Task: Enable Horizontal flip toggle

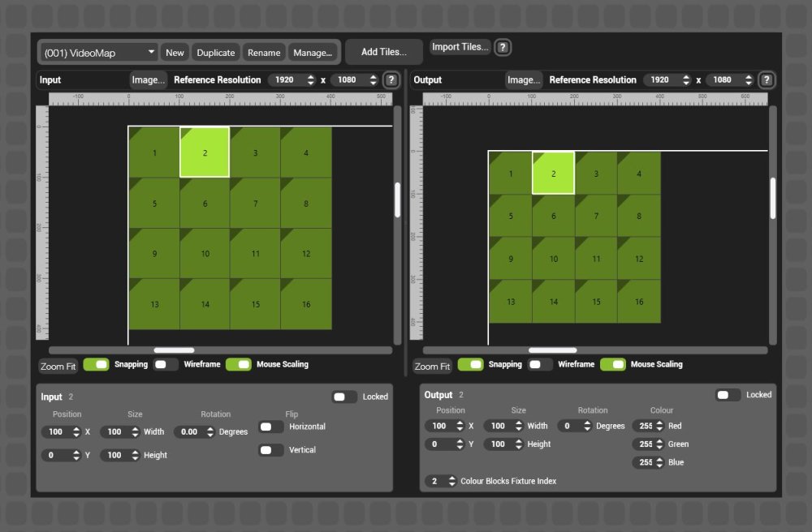Action: pos(271,427)
